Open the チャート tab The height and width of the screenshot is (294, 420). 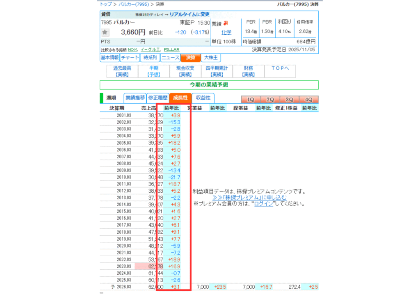(130, 58)
